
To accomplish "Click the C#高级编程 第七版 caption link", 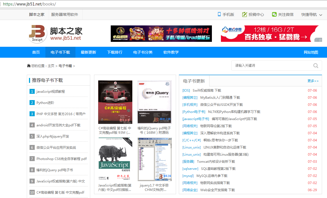I will point(115,130).
